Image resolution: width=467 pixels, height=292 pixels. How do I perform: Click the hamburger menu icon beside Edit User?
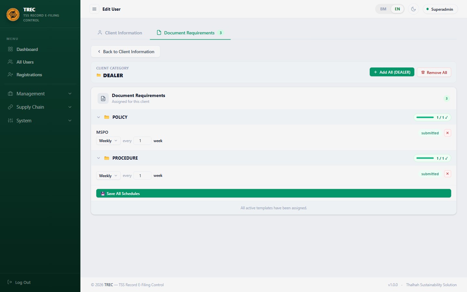click(94, 9)
